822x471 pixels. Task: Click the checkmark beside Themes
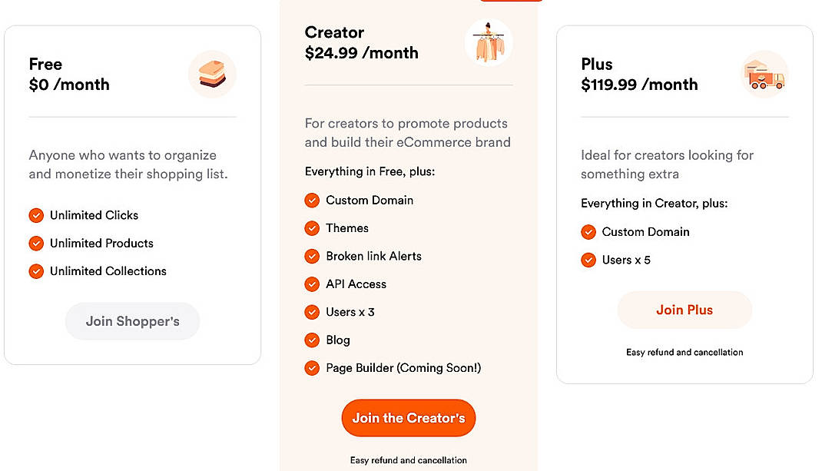tap(312, 228)
